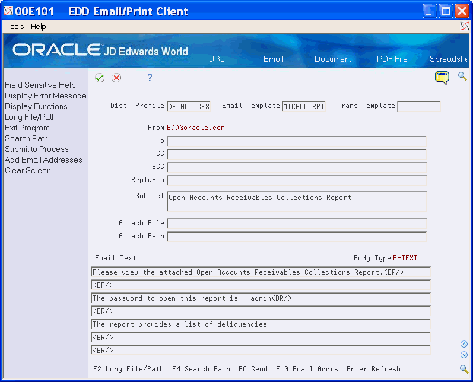The height and width of the screenshot is (382, 473).
Task: Click F4=Search Path function key text
Action: click(201, 369)
